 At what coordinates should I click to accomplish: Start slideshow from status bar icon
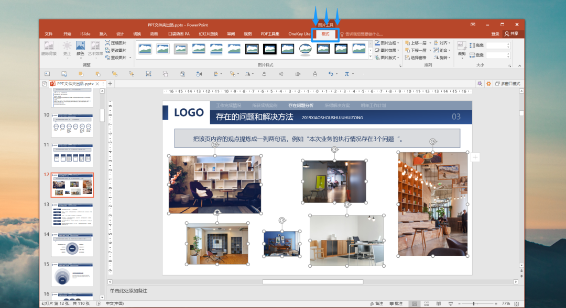451,304
